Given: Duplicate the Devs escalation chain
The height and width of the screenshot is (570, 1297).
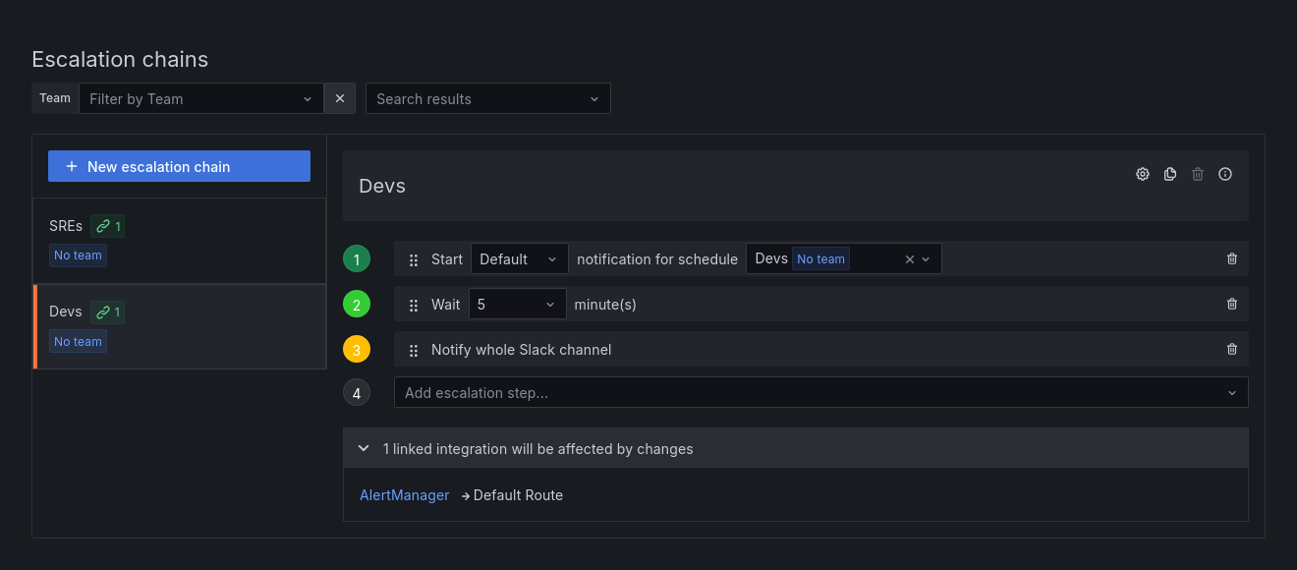Looking at the screenshot, I should [1170, 174].
